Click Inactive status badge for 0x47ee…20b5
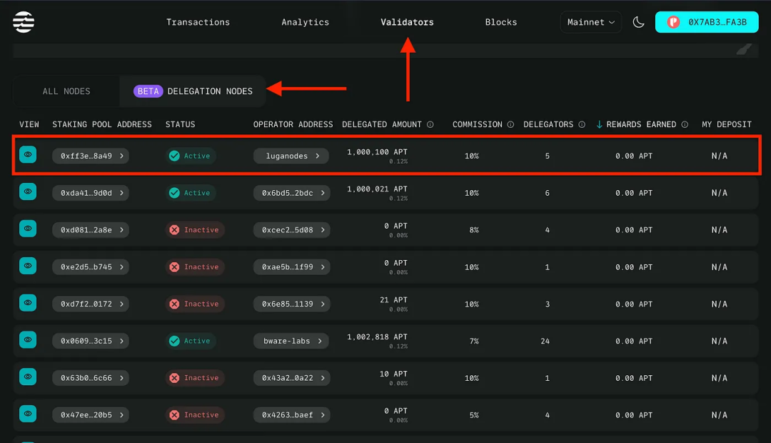 [x=195, y=415]
